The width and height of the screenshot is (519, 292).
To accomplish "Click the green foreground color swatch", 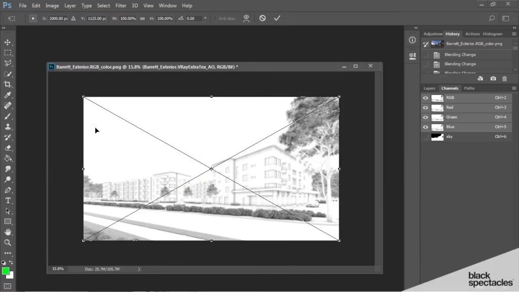I will [x=6, y=271].
